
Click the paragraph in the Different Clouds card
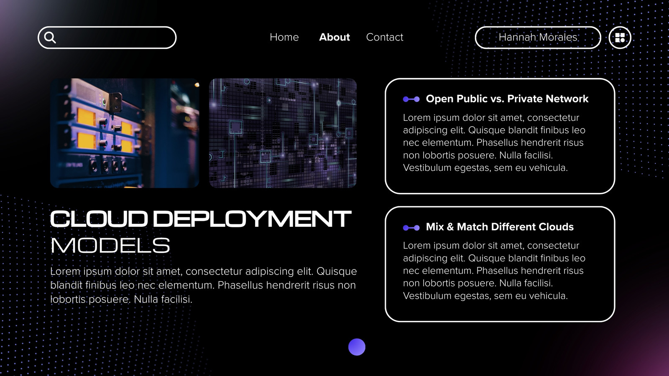[x=494, y=271]
